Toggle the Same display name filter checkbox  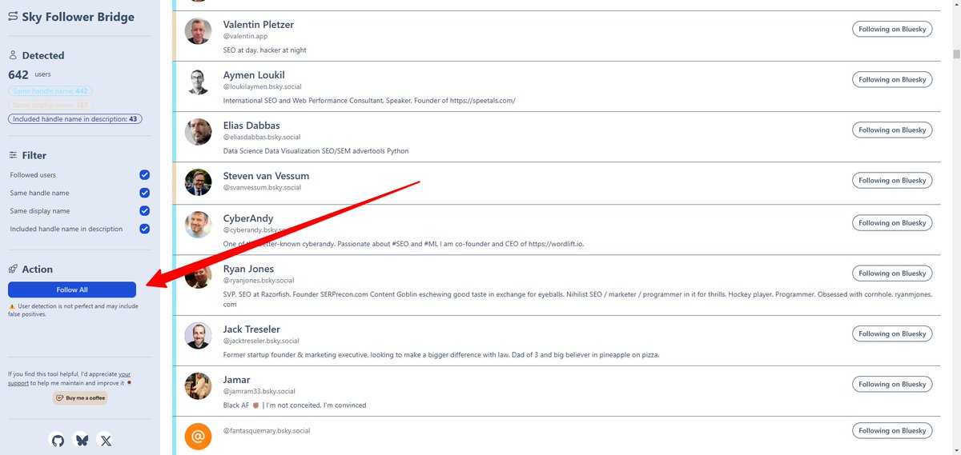[x=145, y=211]
